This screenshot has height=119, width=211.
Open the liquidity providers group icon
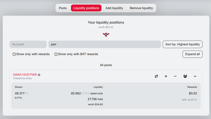tap(185, 76)
